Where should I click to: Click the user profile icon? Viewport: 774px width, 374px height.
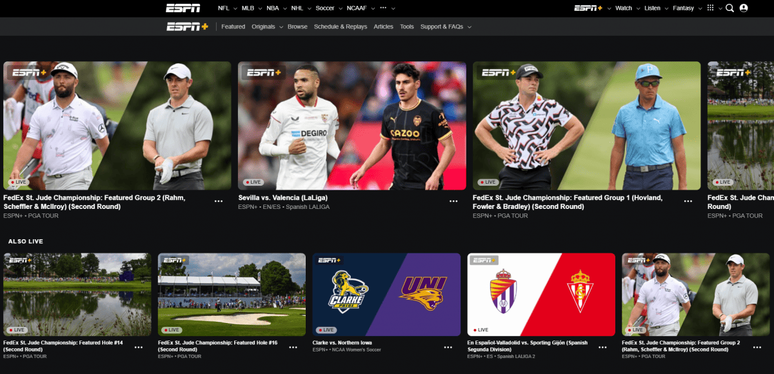749,8
